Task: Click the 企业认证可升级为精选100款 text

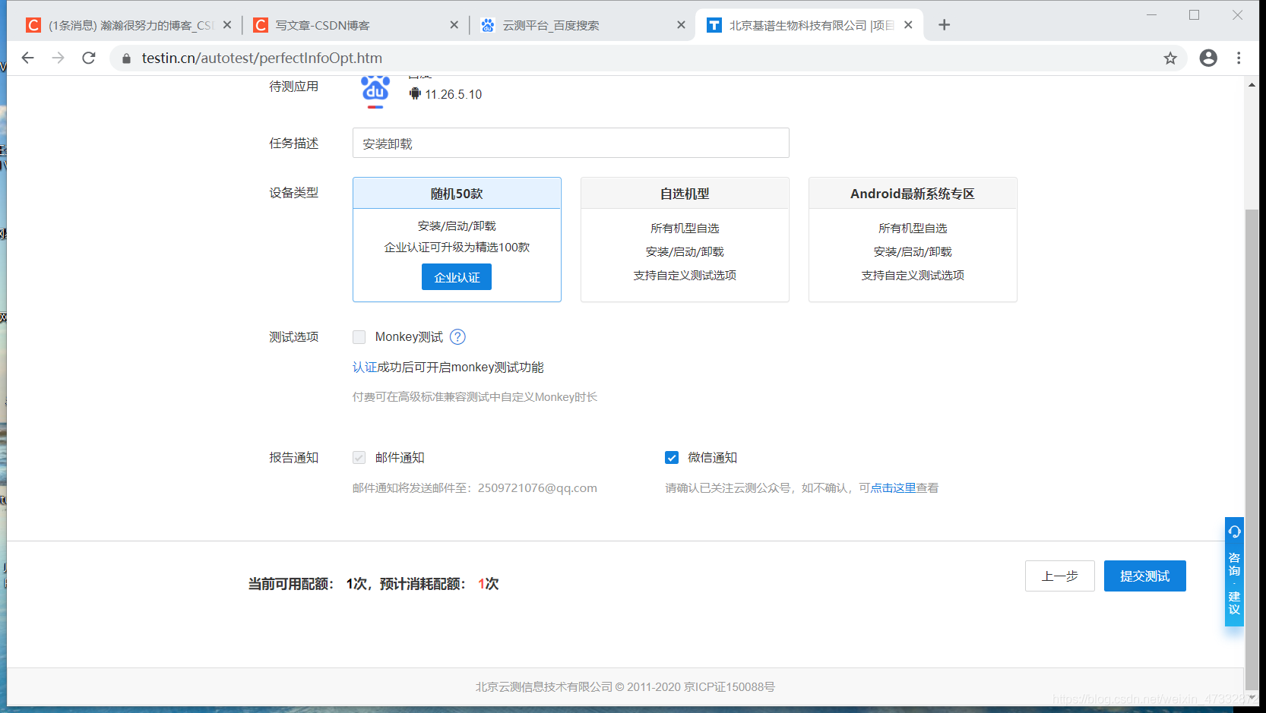Action: [x=457, y=247]
